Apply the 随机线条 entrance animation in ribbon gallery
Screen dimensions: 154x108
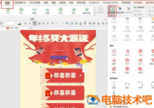tap(87, 11)
